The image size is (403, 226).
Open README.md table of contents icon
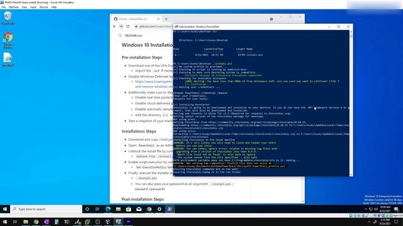tap(120, 36)
